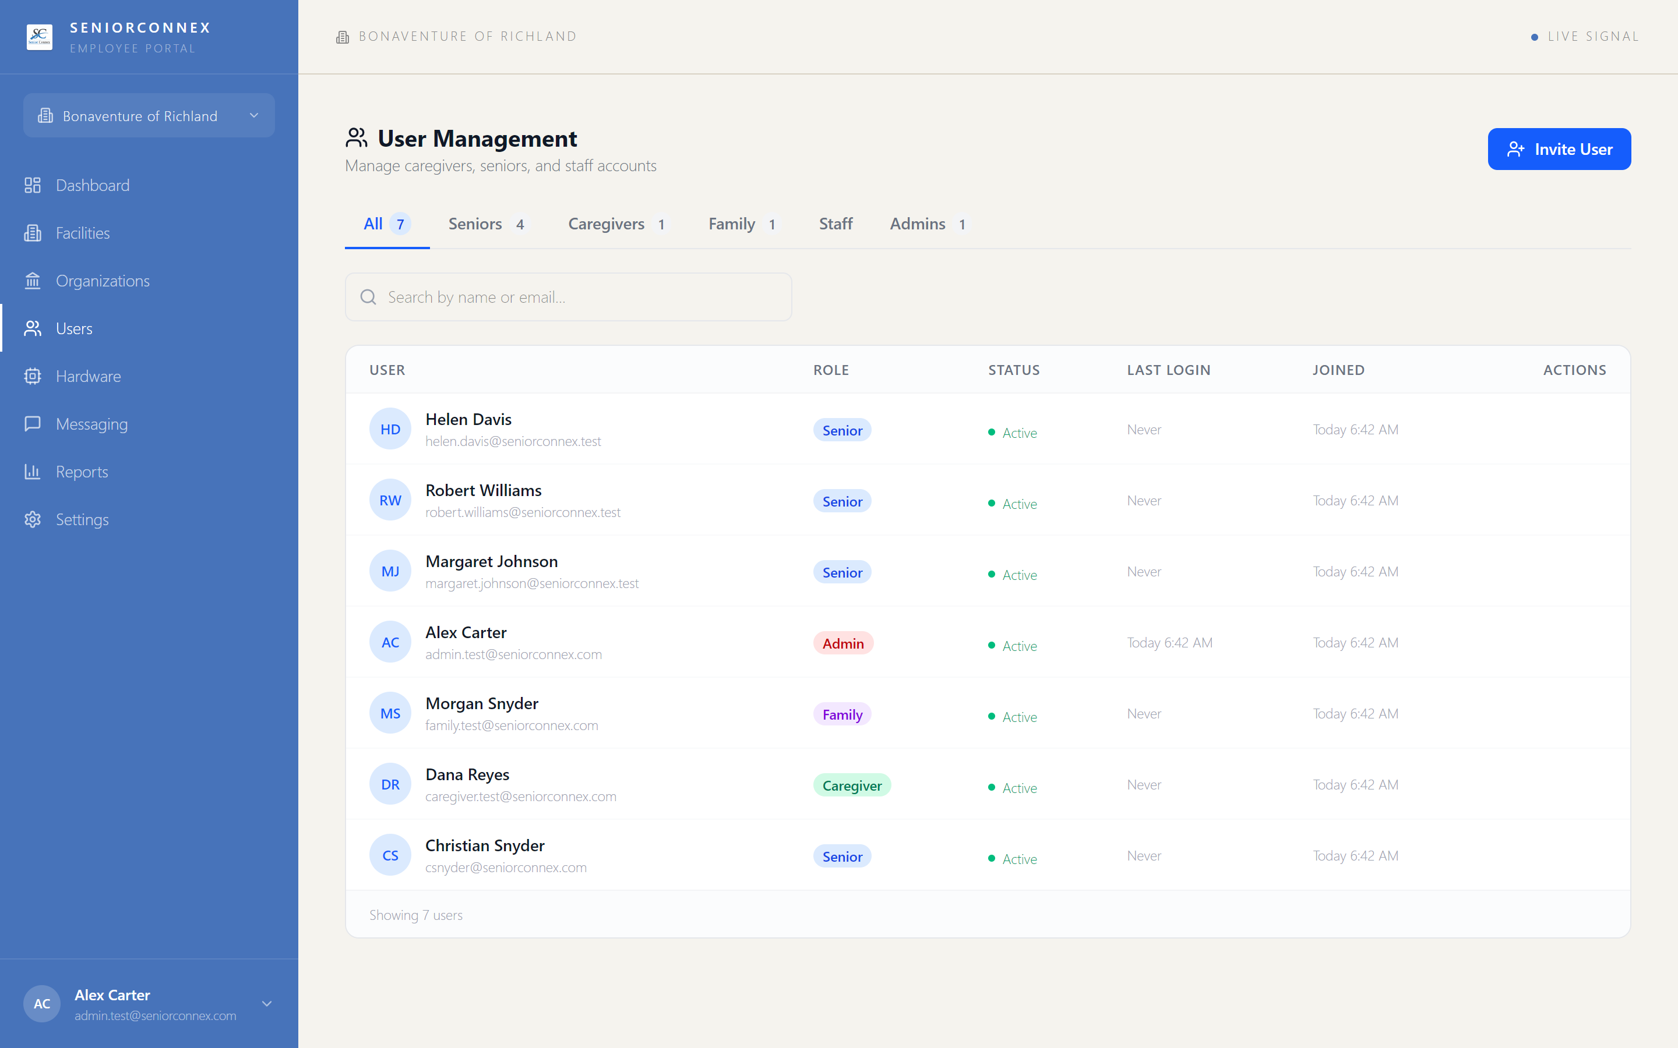Click the USER column header

[x=387, y=370]
